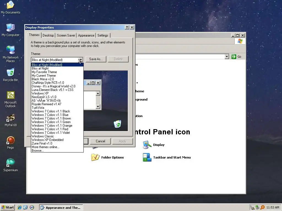Screen dimensions: 282x211
Task: Click the Apply button
Action: [123, 141]
